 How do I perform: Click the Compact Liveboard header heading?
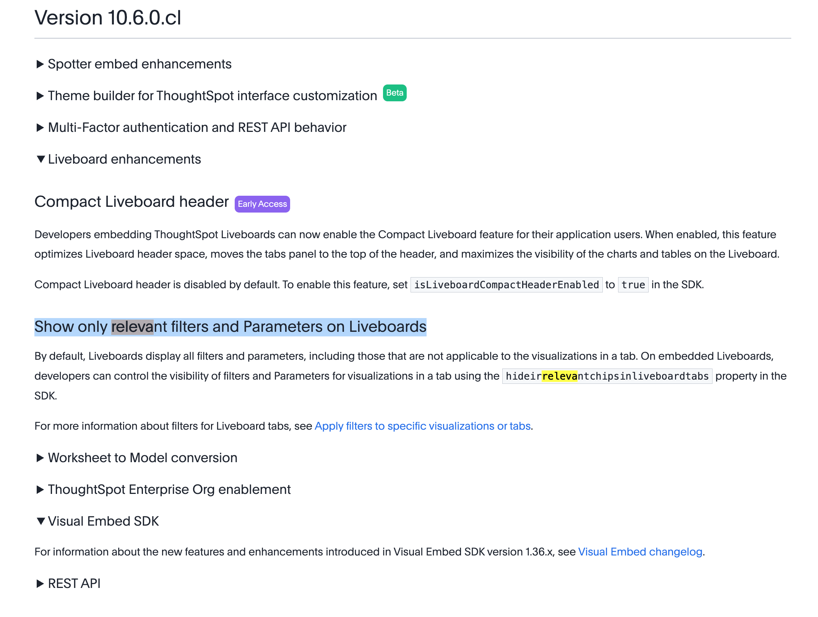(131, 202)
